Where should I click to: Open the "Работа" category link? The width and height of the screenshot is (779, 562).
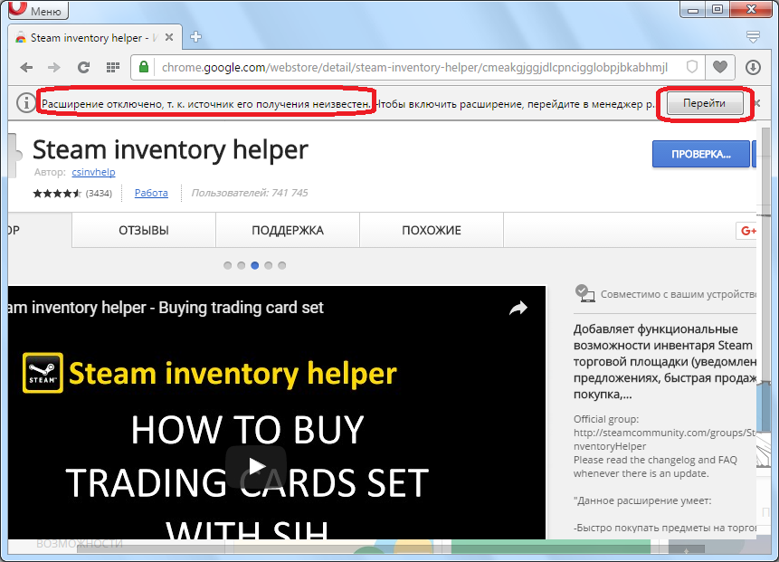tap(151, 193)
